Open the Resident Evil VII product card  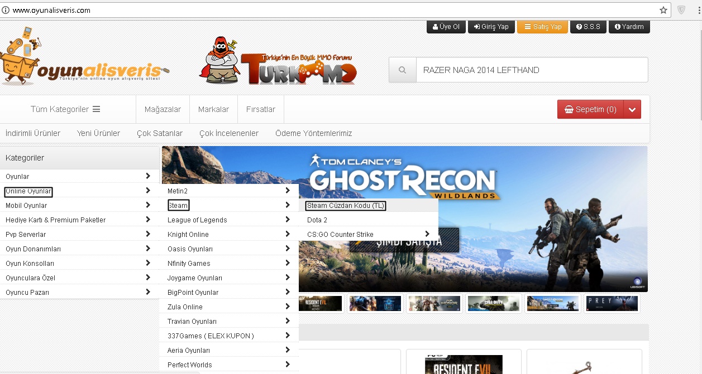click(x=464, y=362)
